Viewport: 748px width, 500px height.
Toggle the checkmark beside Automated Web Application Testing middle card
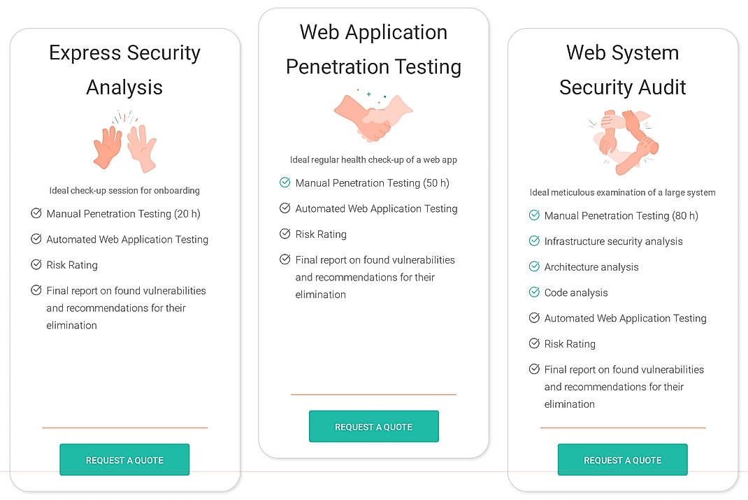tap(285, 208)
